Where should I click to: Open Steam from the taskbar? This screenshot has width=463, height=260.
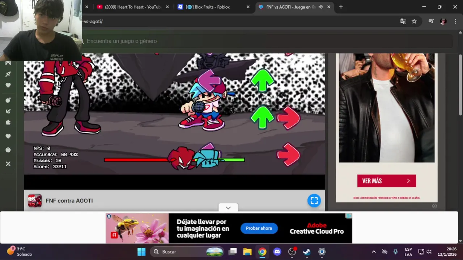(307, 252)
